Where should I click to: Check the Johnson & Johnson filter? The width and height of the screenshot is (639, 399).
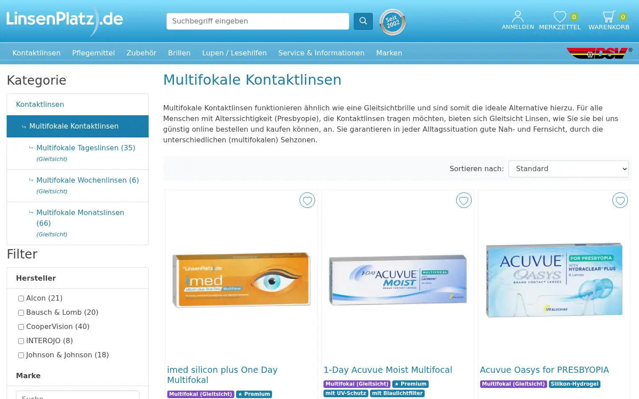[21, 355]
